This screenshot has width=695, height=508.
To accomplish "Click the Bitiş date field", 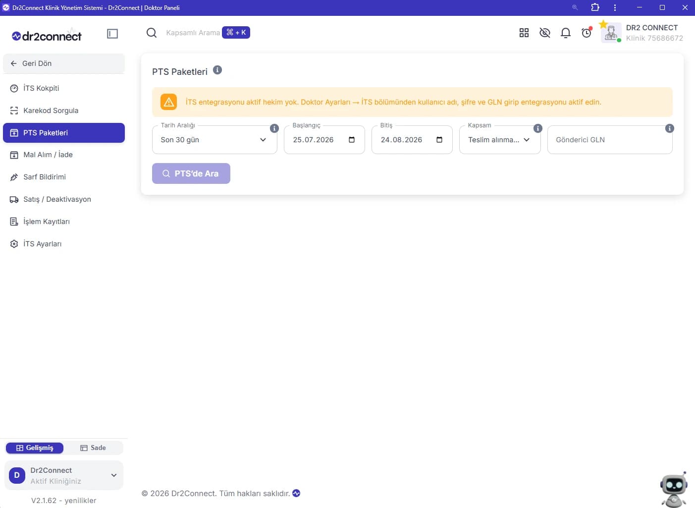I will tap(412, 140).
